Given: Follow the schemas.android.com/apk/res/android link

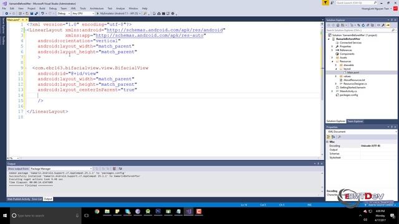Looking at the screenshot, I should click(x=165, y=30).
